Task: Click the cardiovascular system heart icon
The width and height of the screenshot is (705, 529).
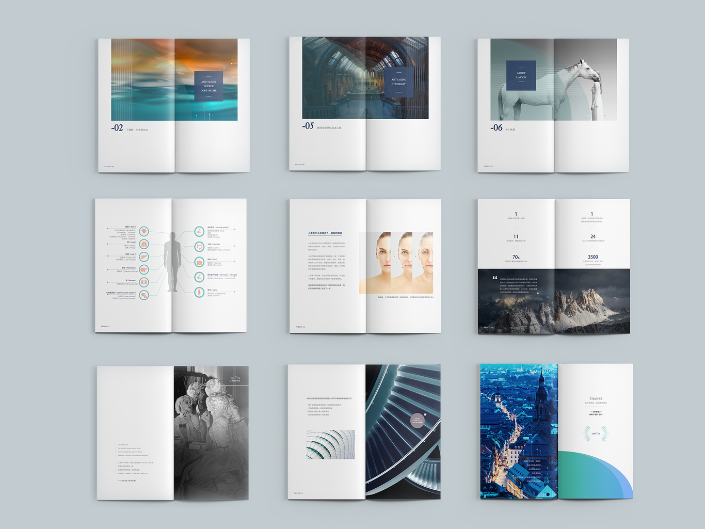Action: pos(144,295)
